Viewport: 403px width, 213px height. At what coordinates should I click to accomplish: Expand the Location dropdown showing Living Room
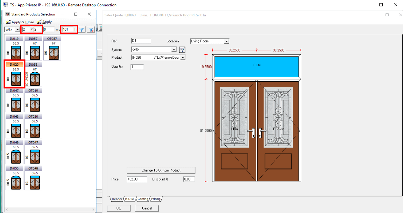(226, 41)
